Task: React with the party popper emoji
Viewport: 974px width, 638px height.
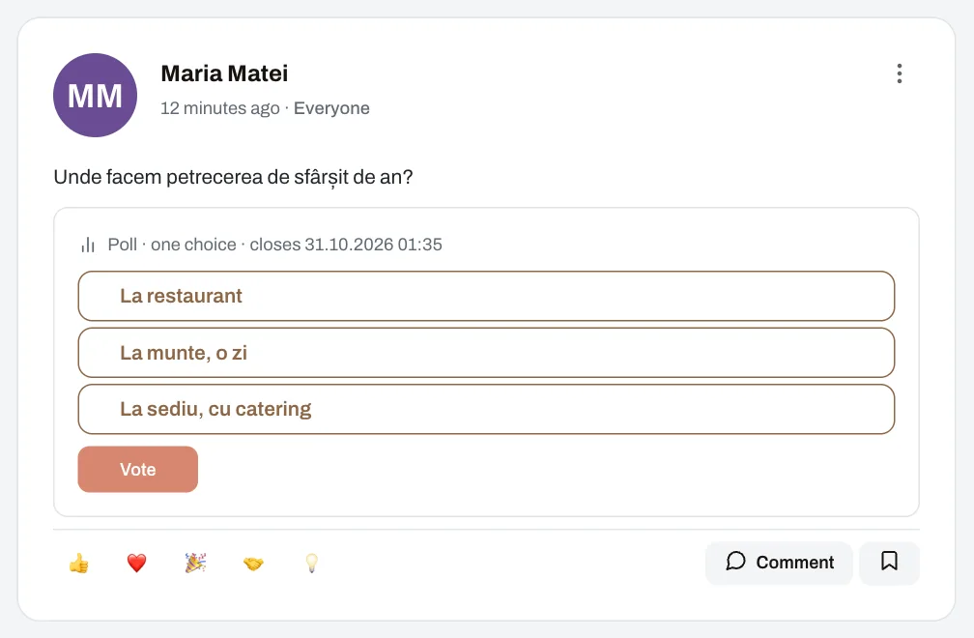Action: pos(195,563)
